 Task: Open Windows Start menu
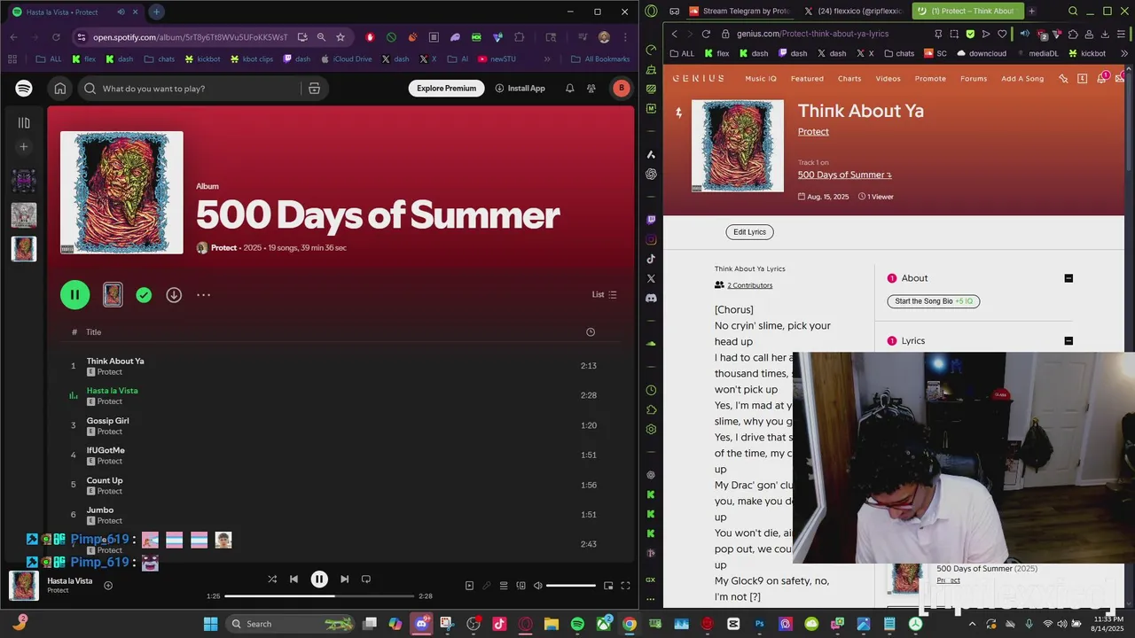coord(210,624)
